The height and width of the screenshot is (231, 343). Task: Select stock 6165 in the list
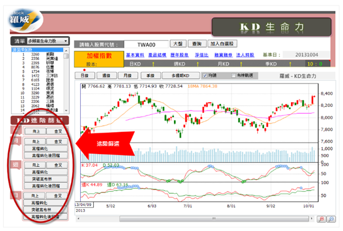click(37, 80)
